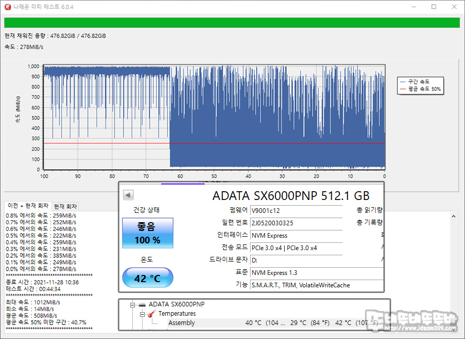
Task: Click the 좋음 100 % health status button
Action: click(148, 233)
